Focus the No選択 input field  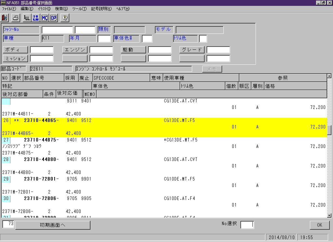click(x=247, y=225)
